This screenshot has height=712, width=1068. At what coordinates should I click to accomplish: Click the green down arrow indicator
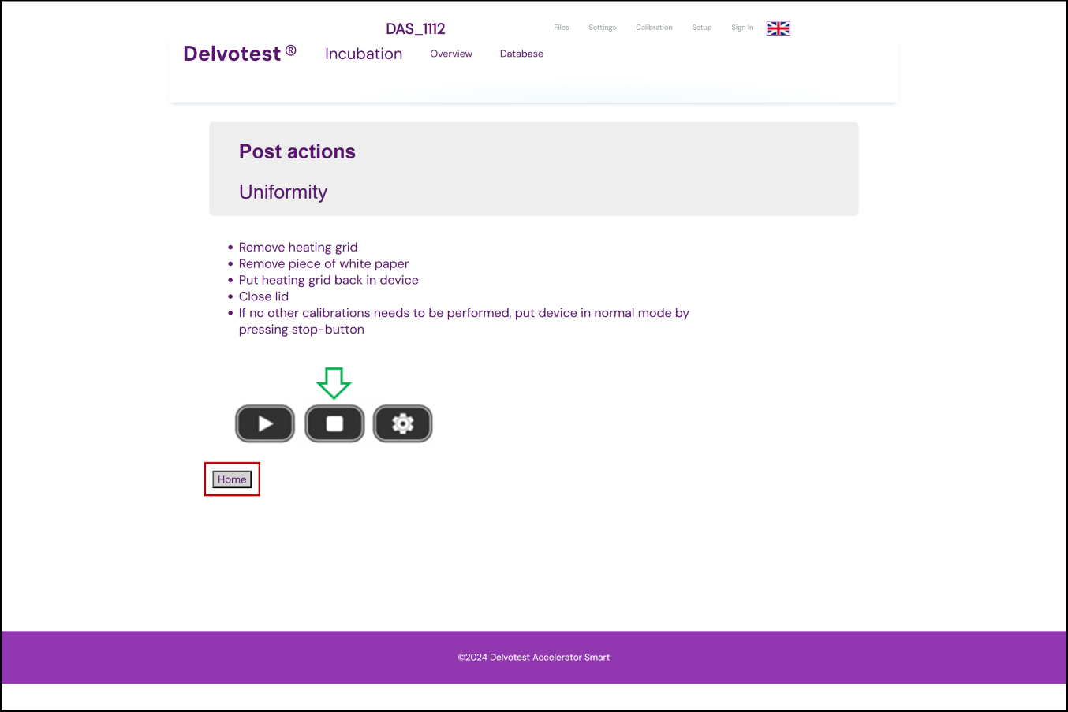tap(334, 382)
